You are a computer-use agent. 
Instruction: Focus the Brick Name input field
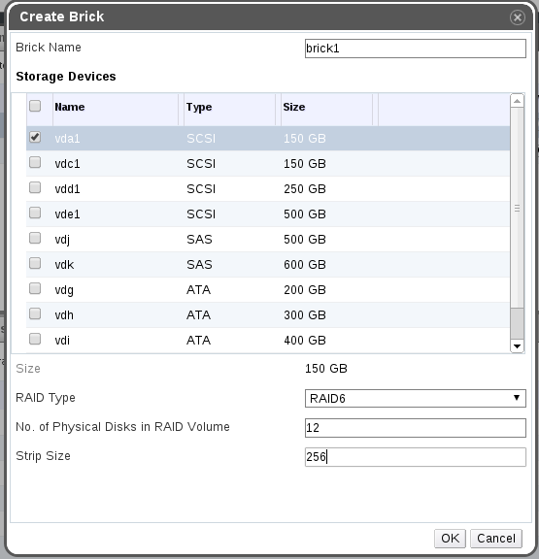pyautogui.click(x=416, y=49)
